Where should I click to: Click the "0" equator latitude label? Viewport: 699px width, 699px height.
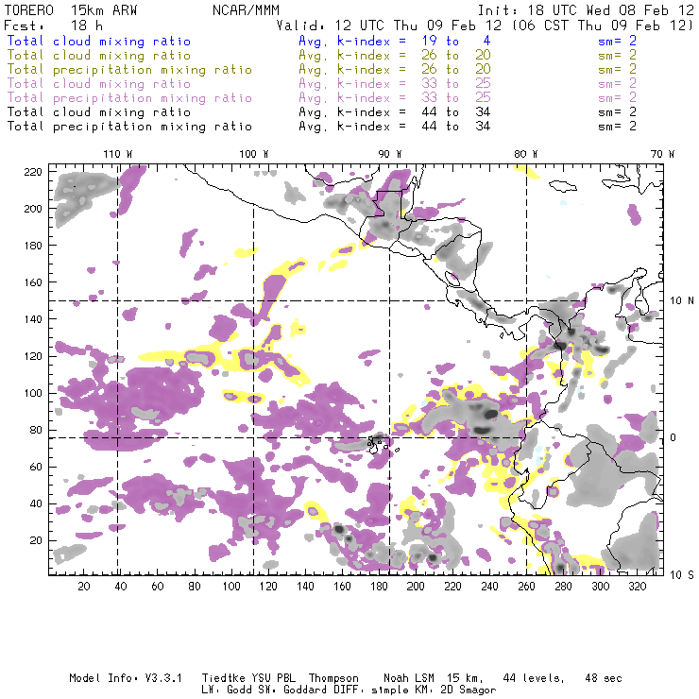673,437
